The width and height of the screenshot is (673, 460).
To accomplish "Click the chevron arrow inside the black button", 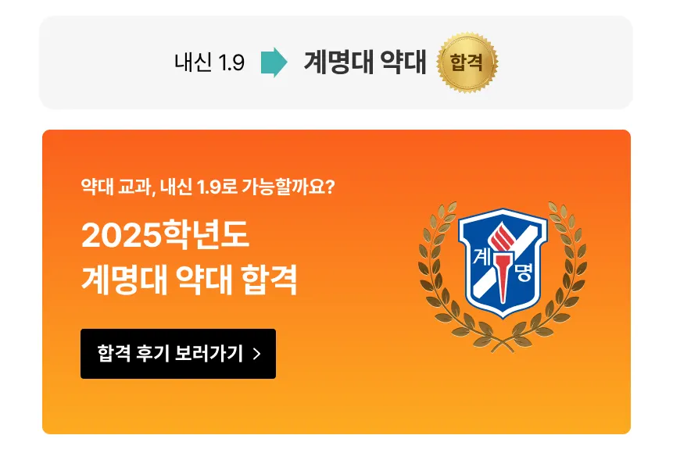I will (x=257, y=354).
